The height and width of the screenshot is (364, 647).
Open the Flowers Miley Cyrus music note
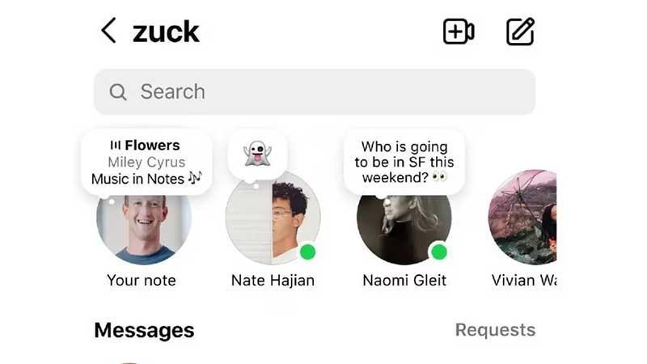(x=146, y=163)
